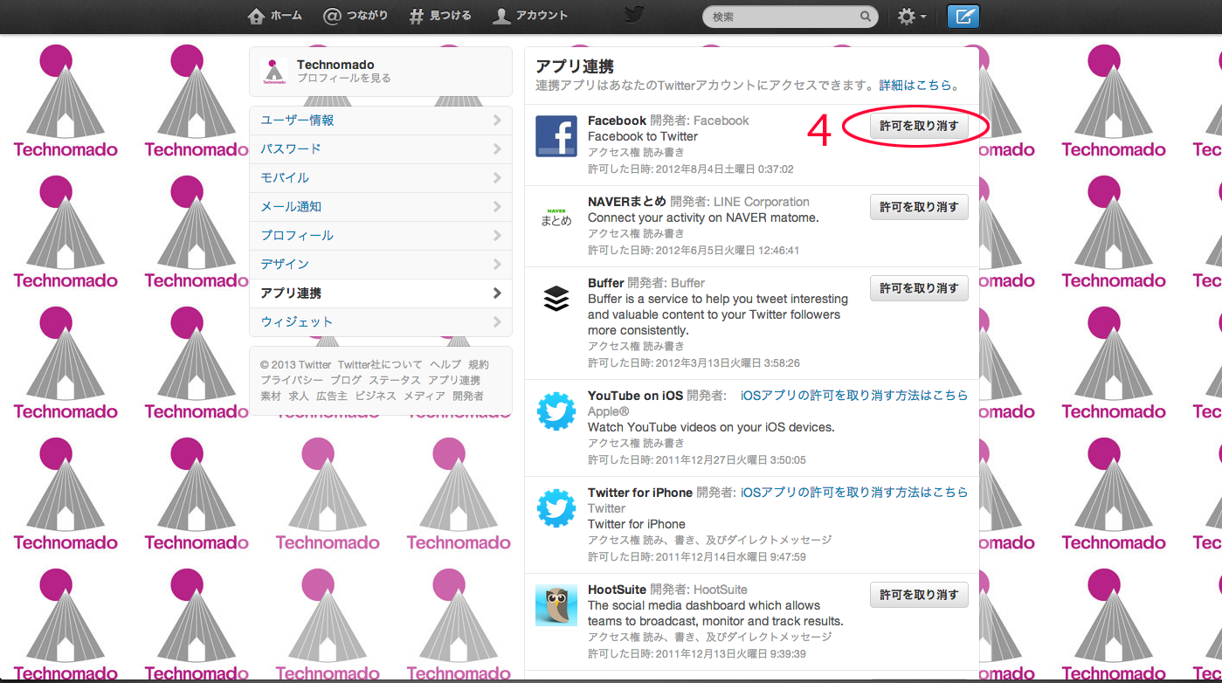Click the YouTube on iOS app name
1222x683 pixels.
[635, 396]
